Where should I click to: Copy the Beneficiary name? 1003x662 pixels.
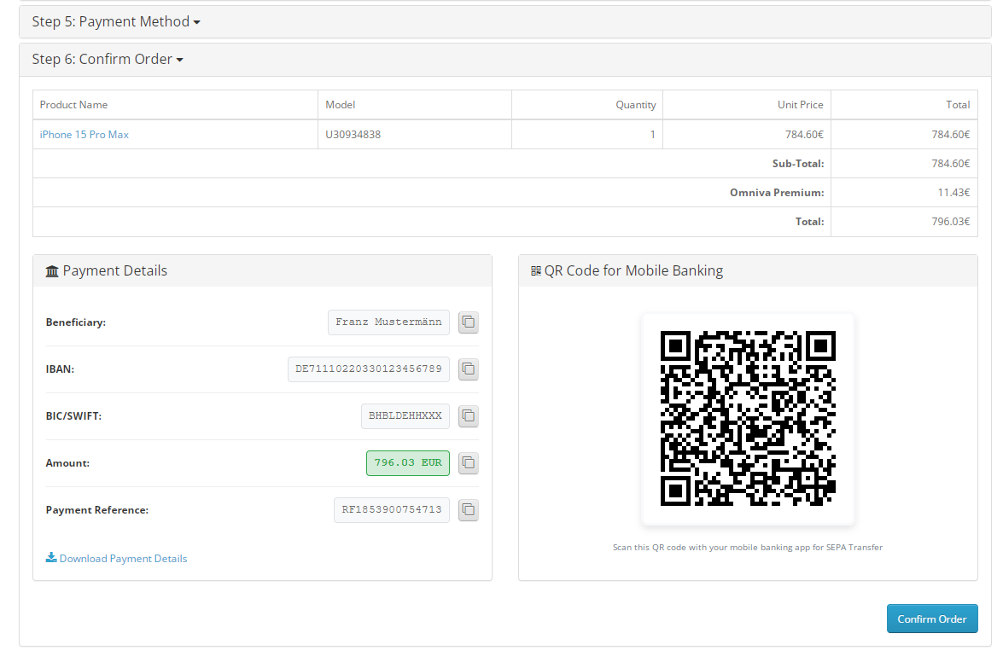(469, 322)
